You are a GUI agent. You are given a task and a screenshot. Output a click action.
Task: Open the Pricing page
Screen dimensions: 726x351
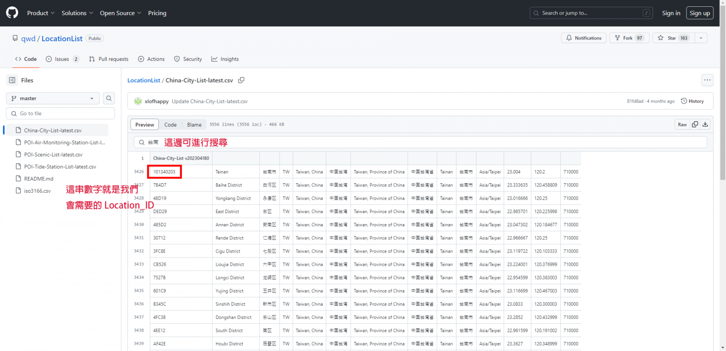[x=157, y=13]
